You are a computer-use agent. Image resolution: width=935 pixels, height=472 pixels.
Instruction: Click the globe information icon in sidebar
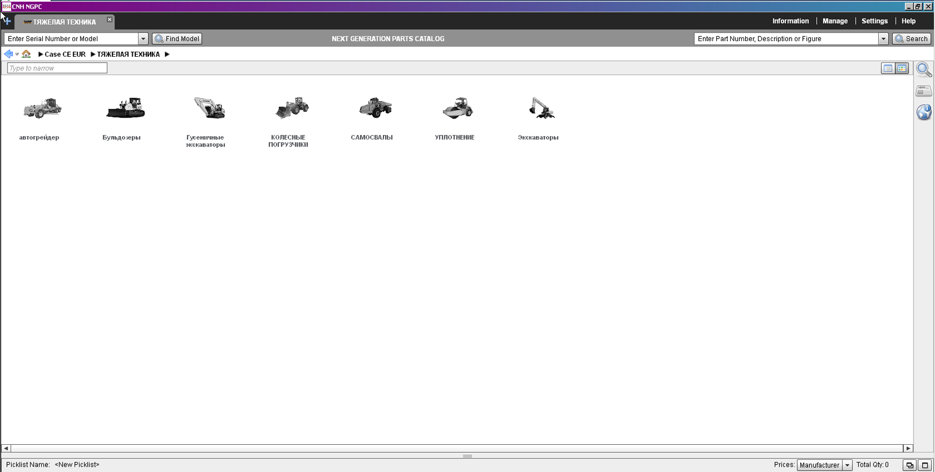(924, 112)
